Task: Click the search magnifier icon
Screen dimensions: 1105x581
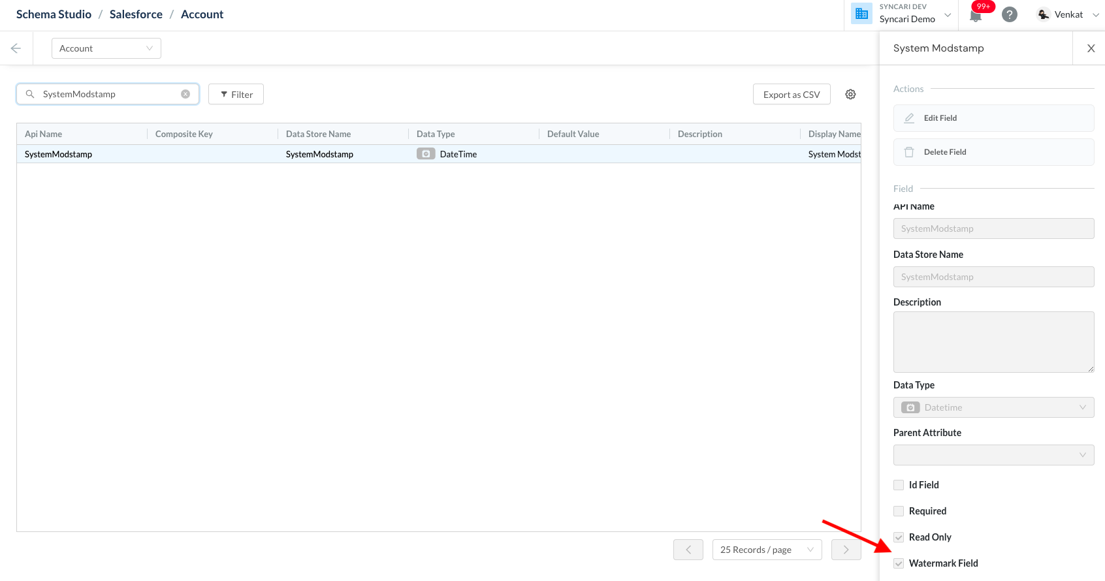Action: [x=30, y=94]
